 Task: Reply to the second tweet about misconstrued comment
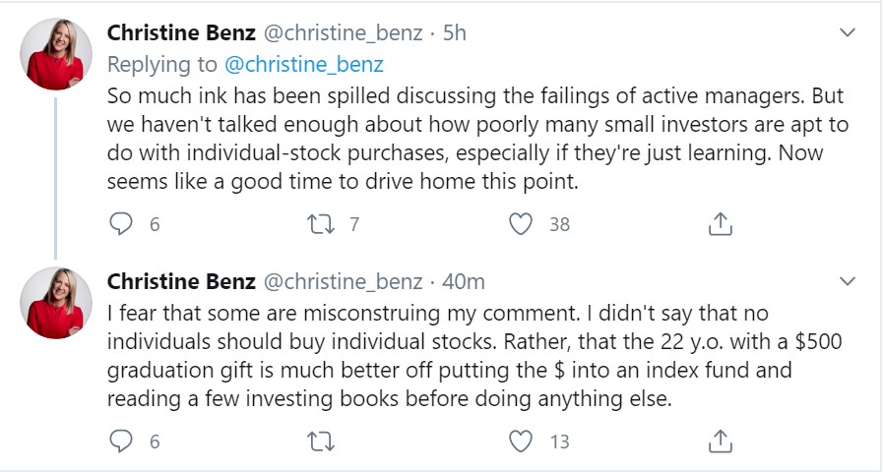[x=120, y=441]
